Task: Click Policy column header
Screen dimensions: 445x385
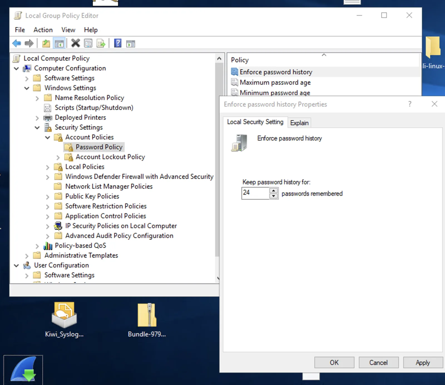Action: (324, 60)
